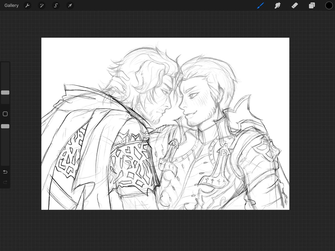The width and height of the screenshot is (335, 251).
Task: Undo the last stroke
Action: pos(5,172)
